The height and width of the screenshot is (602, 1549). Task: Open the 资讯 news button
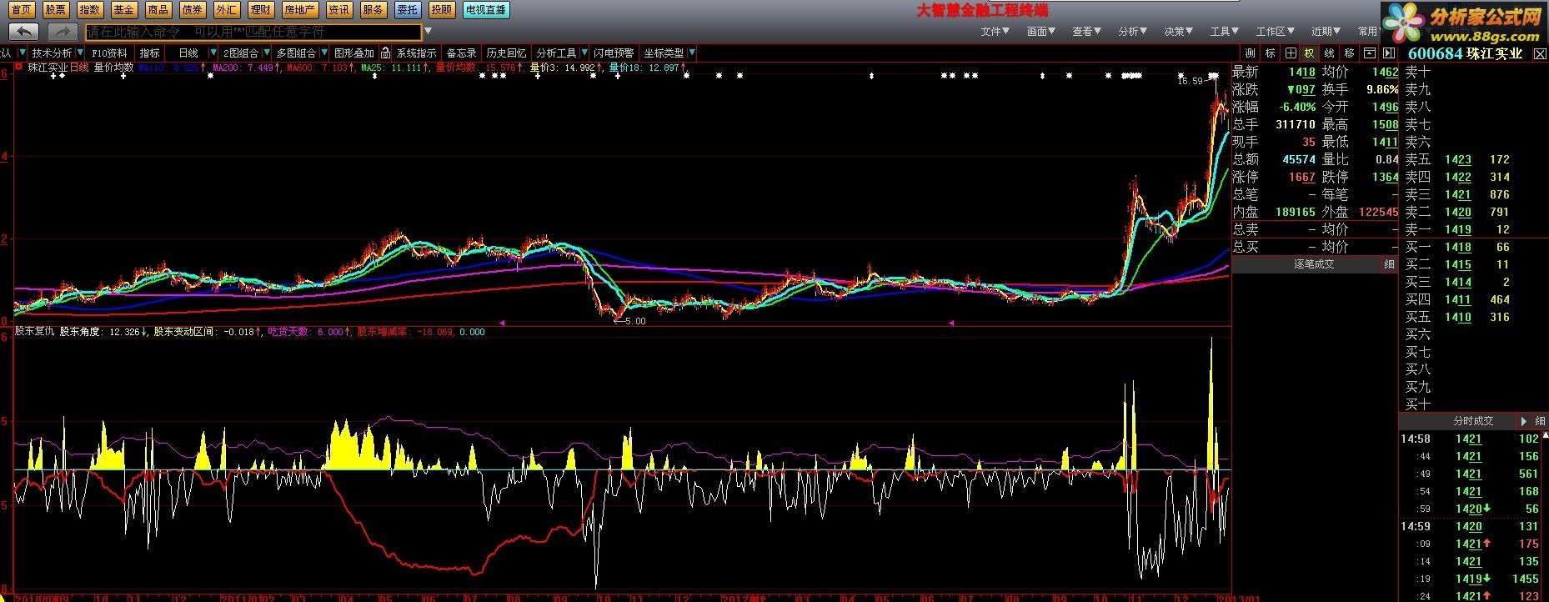[x=338, y=10]
